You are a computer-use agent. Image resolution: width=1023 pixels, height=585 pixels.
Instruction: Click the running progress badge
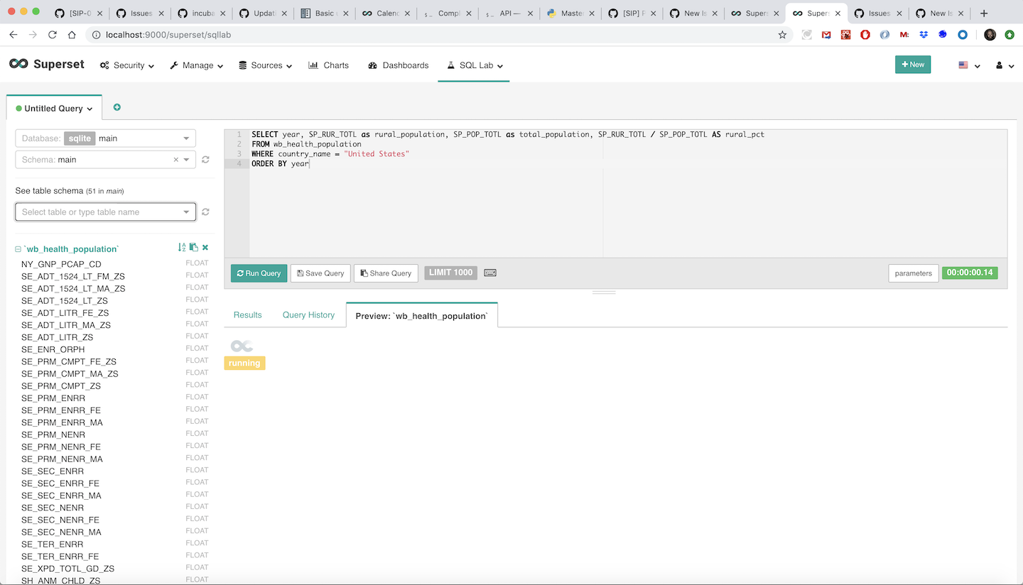244,363
